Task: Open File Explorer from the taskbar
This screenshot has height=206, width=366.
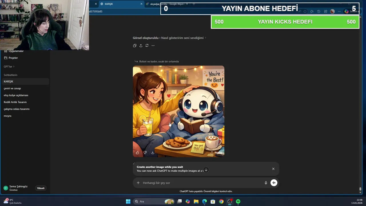Action: click(x=196, y=201)
